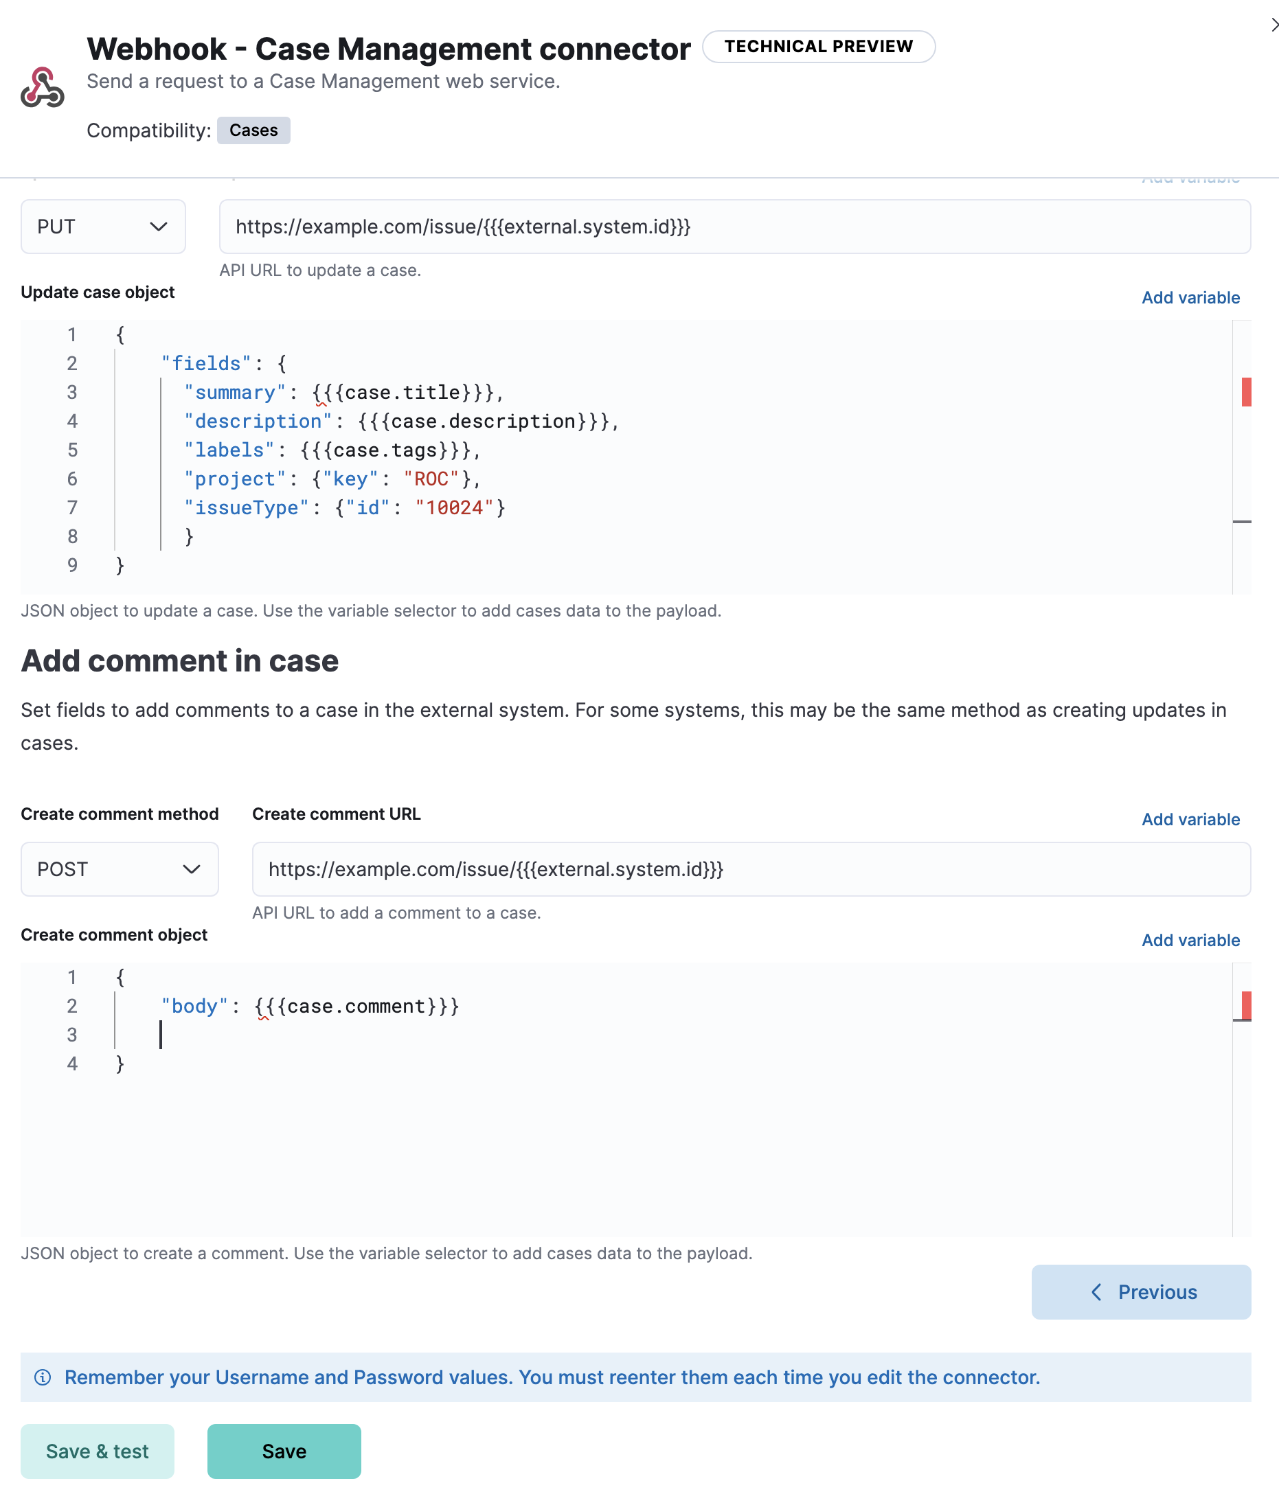Click the TECHNICAL PREVIEW badge
Image resolution: width=1279 pixels, height=1494 pixels.
tap(819, 46)
